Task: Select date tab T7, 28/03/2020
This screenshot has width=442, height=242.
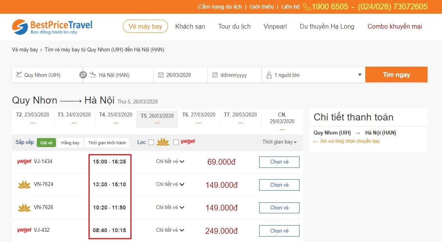Action: pyautogui.click(x=240, y=118)
